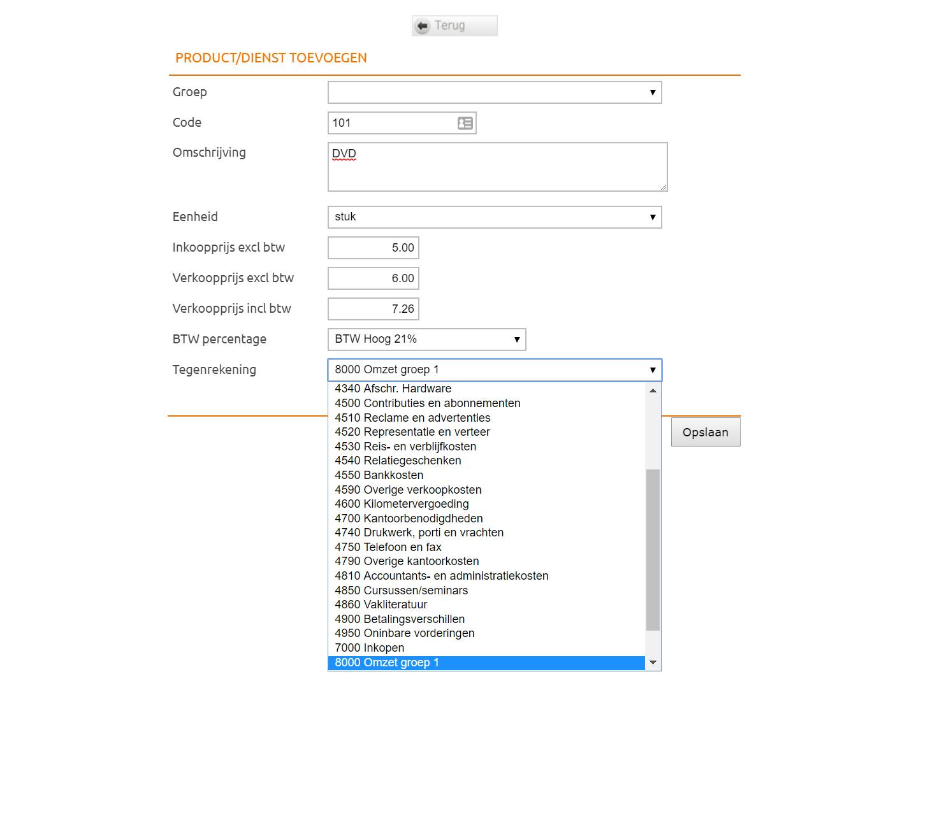The height and width of the screenshot is (823, 951).
Task: Collapse the Tegenrekening dropdown
Action: click(495, 370)
